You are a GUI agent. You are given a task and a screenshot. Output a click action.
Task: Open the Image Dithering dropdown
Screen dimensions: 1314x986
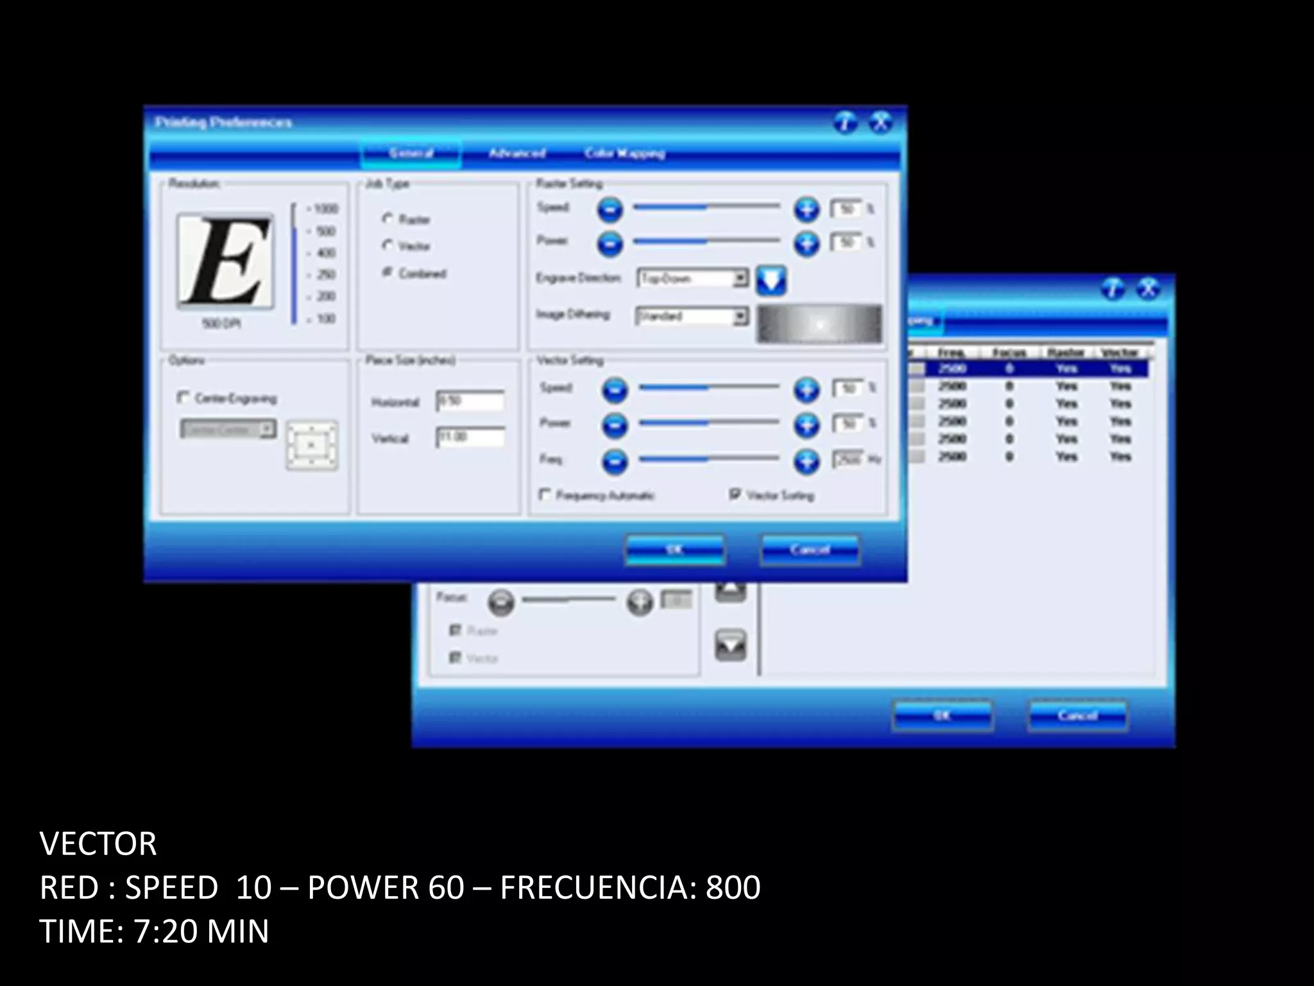(692, 316)
